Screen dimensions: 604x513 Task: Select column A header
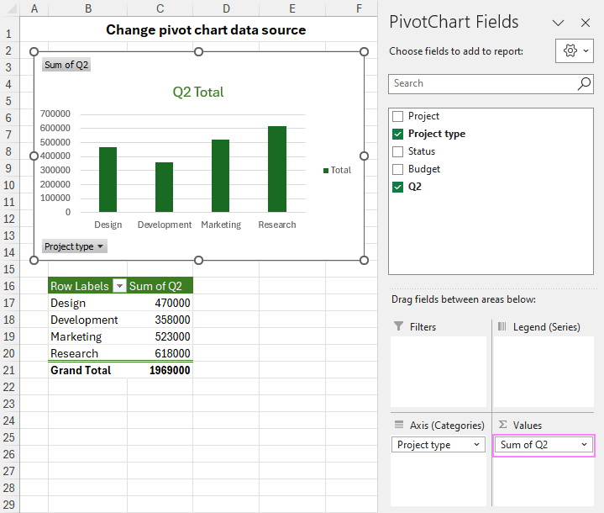tap(34, 8)
